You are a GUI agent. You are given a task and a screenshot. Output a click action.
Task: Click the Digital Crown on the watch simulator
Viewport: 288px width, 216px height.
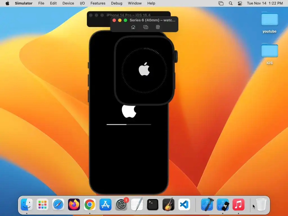pos(175,56)
